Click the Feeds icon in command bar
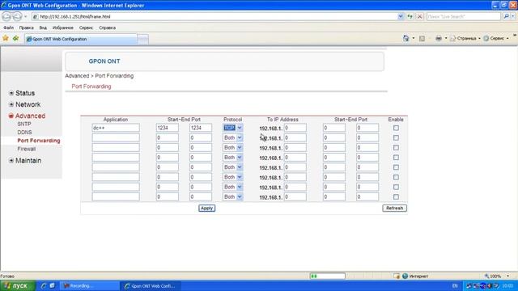 pos(422,38)
